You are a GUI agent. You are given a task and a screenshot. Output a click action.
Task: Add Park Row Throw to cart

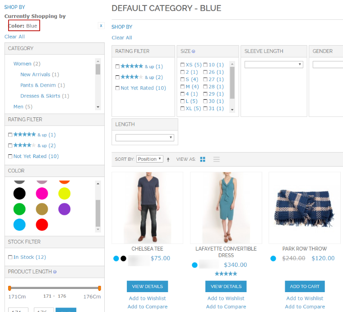coord(305,286)
